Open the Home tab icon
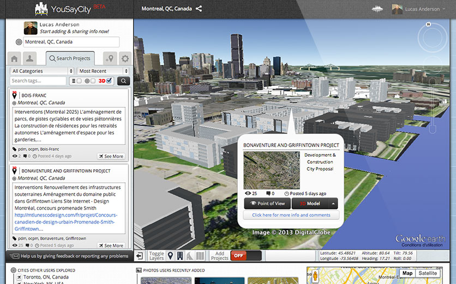 14,59
